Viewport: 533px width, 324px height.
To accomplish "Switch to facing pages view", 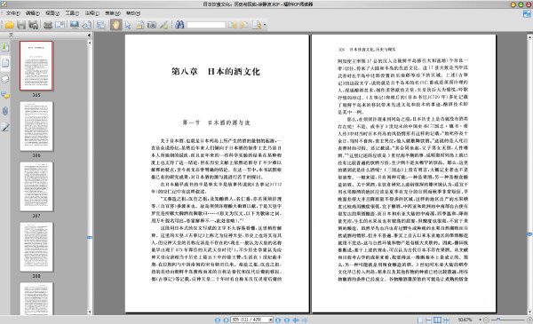I will (x=437, y=320).
